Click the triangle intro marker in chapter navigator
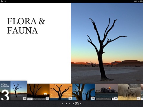 coord(63,104)
